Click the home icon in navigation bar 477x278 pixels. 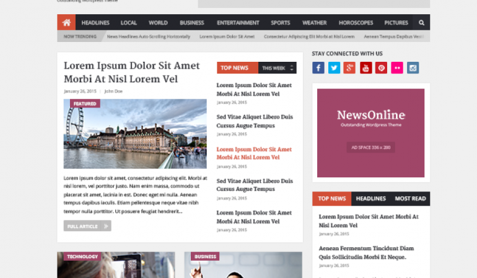click(x=66, y=23)
